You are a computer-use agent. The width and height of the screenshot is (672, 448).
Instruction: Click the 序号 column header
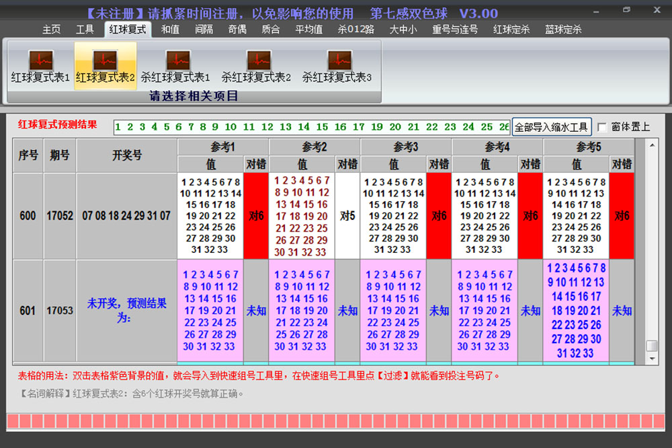pyautogui.click(x=28, y=155)
